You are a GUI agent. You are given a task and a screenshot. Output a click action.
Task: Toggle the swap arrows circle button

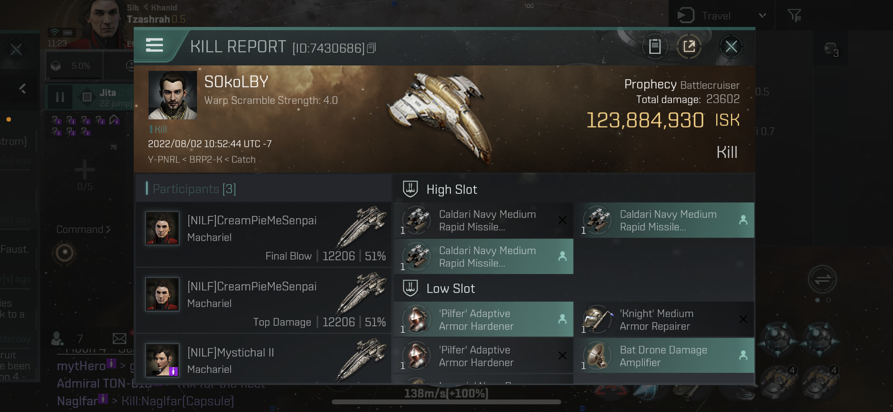pos(822,279)
